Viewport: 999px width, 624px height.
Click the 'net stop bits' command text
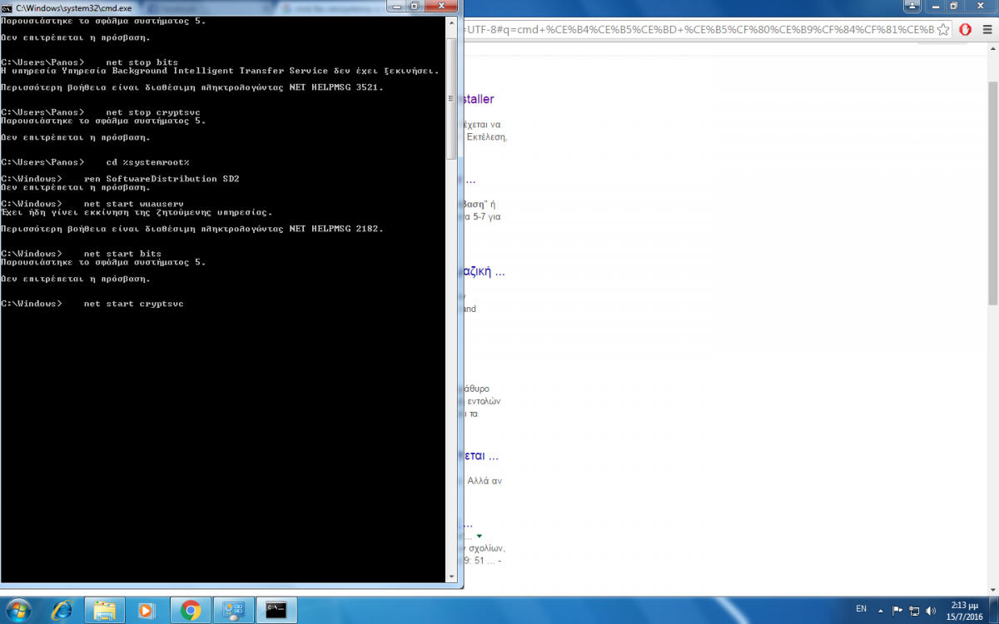(x=142, y=62)
